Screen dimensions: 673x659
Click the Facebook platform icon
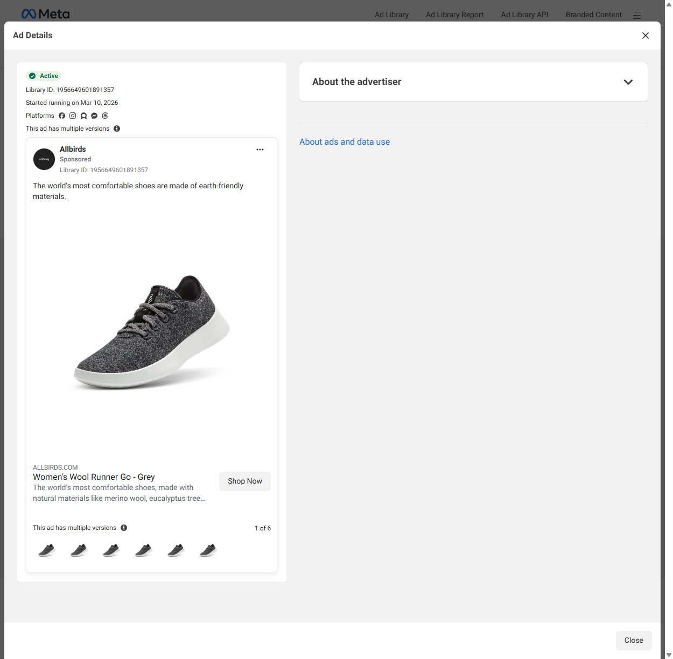pyautogui.click(x=62, y=116)
